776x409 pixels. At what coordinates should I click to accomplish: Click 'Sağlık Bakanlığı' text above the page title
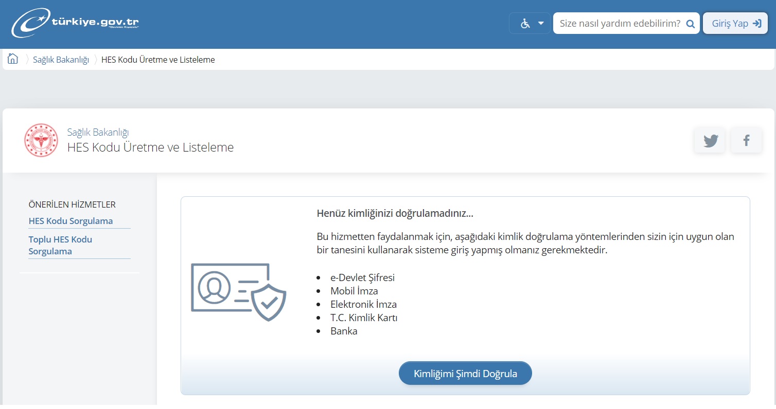(x=98, y=133)
